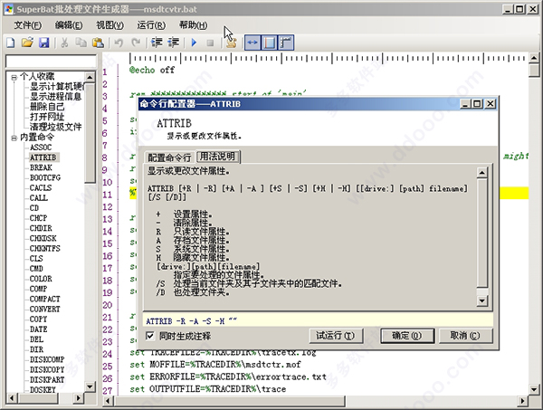Viewport: 543px width, 410px height.
Task: Maximize the 命令行配置器 ATTRIB dialog
Action: [x=477, y=103]
